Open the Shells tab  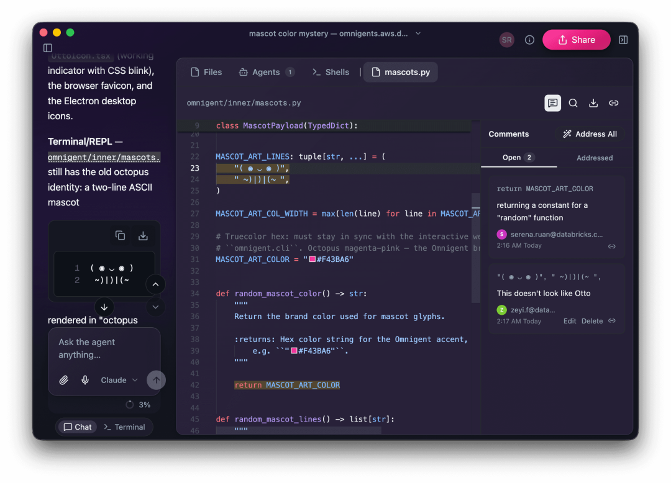pyautogui.click(x=331, y=72)
